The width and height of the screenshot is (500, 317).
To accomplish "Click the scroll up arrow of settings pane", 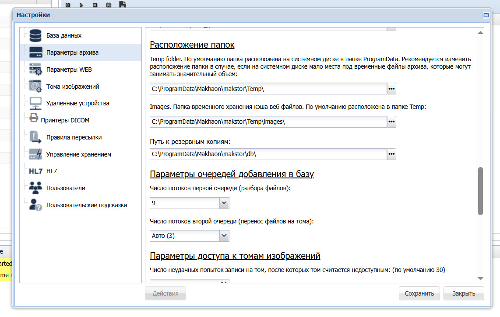I will (480, 33).
